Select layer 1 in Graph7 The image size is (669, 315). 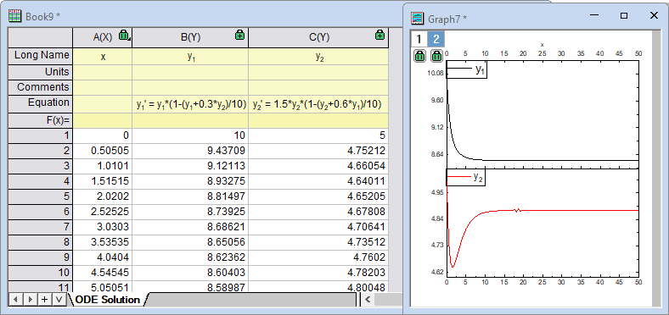click(419, 40)
